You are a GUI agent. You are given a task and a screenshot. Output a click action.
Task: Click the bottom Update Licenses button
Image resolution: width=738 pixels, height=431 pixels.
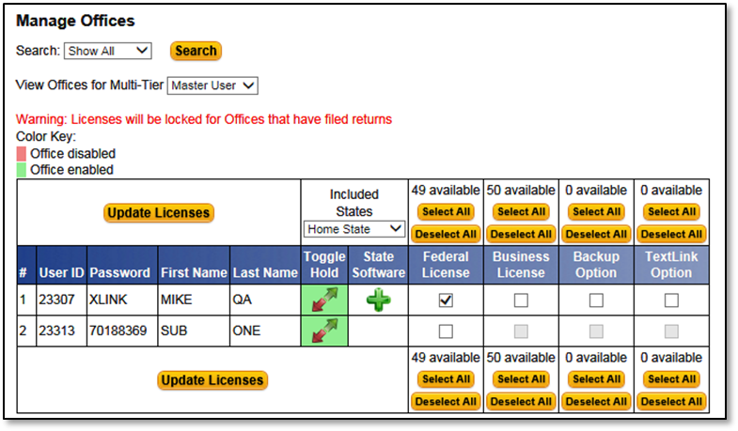[x=212, y=380]
